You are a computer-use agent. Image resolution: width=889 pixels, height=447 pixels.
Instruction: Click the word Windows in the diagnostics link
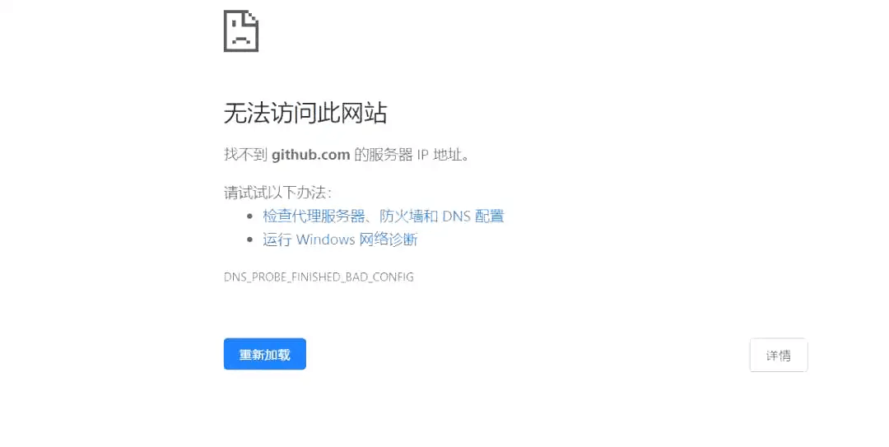point(325,240)
